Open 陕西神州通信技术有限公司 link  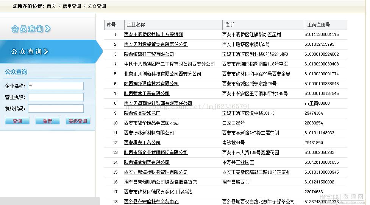pos(151,84)
